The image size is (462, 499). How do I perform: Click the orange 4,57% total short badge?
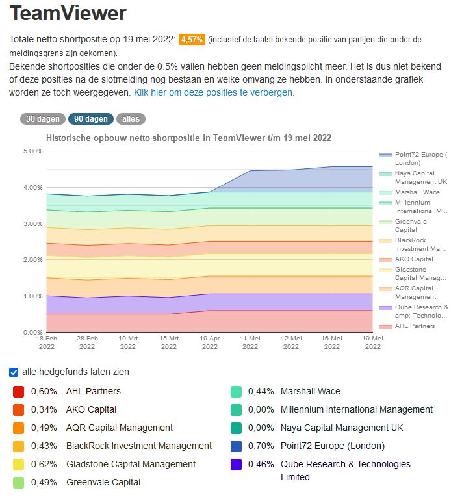coord(192,40)
